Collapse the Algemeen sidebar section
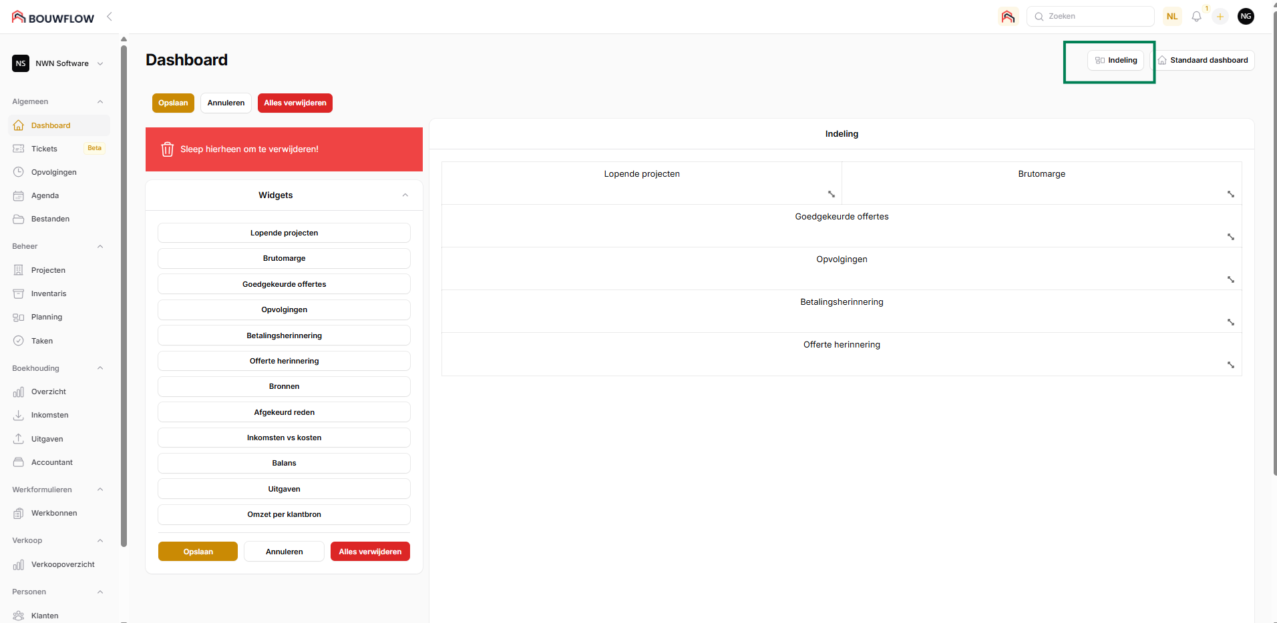The image size is (1277, 623). click(x=100, y=102)
